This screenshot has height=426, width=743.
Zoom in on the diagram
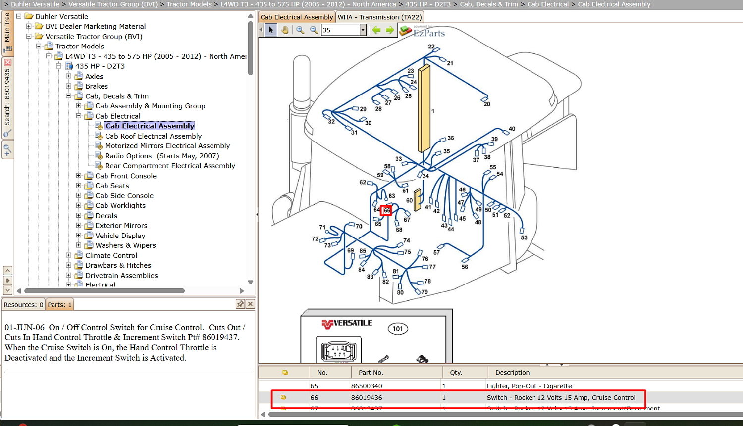tap(300, 30)
